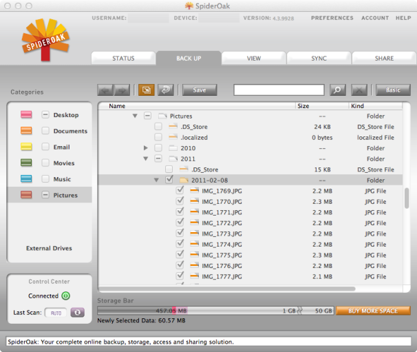Uncheck the IMG_1777.JPG checkbox
Image resolution: width=417 pixels, height=352 pixels.
180,276
